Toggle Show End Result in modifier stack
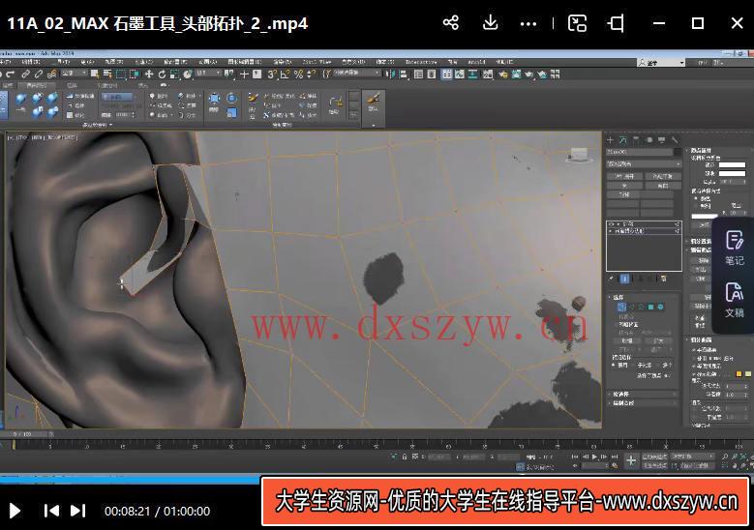The width and height of the screenshot is (754, 530). coord(625,279)
